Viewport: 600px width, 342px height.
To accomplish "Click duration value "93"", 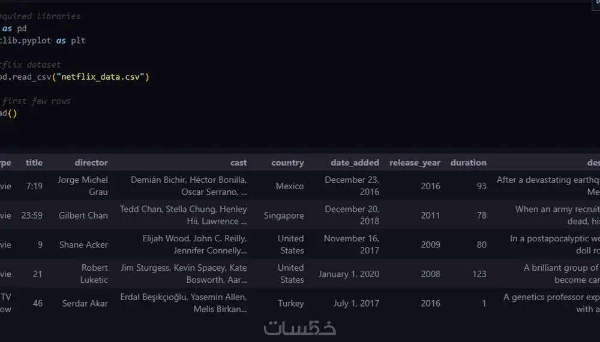I will pyautogui.click(x=481, y=186).
